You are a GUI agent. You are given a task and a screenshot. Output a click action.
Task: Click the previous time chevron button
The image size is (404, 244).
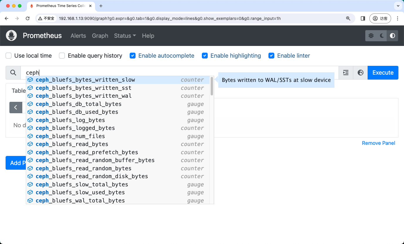[x=16, y=107]
